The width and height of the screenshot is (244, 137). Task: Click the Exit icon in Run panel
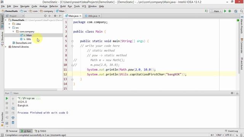pos(7,118)
